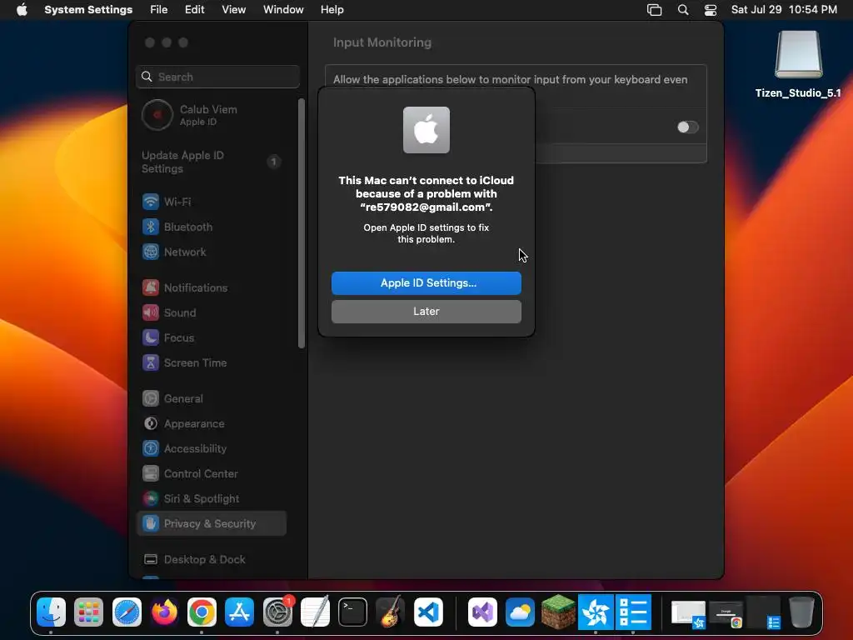Select the Privacy & Security sidebar item

click(212, 523)
